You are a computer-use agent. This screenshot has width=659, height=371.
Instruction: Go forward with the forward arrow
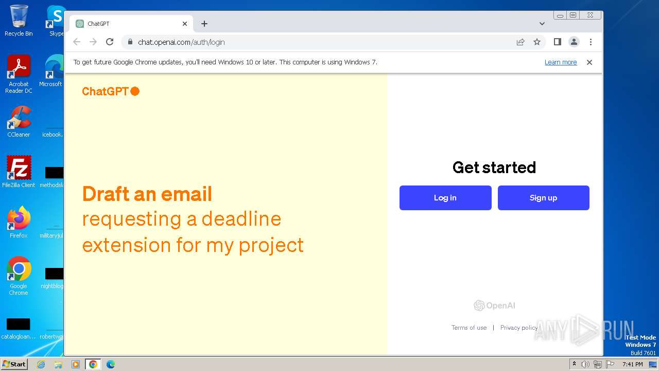pyautogui.click(x=93, y=42)
